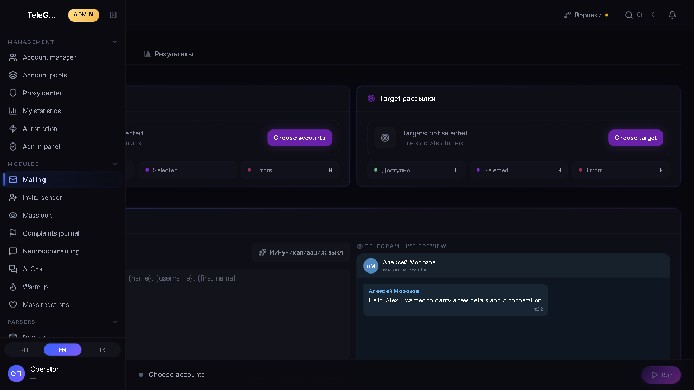Collapse the Parsers section chevron

pyautogui.click(x=115, y=322)
